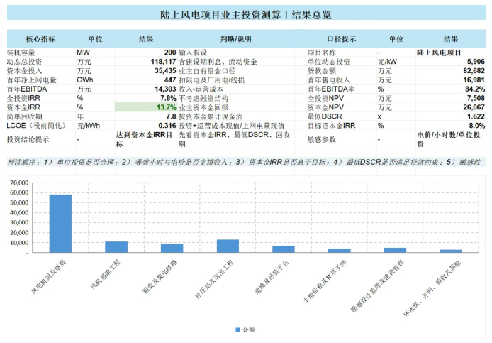Select the 风电机组及塔筒 tallest blue bar
The image size is (492, 343).
click(x=60, y=223)
